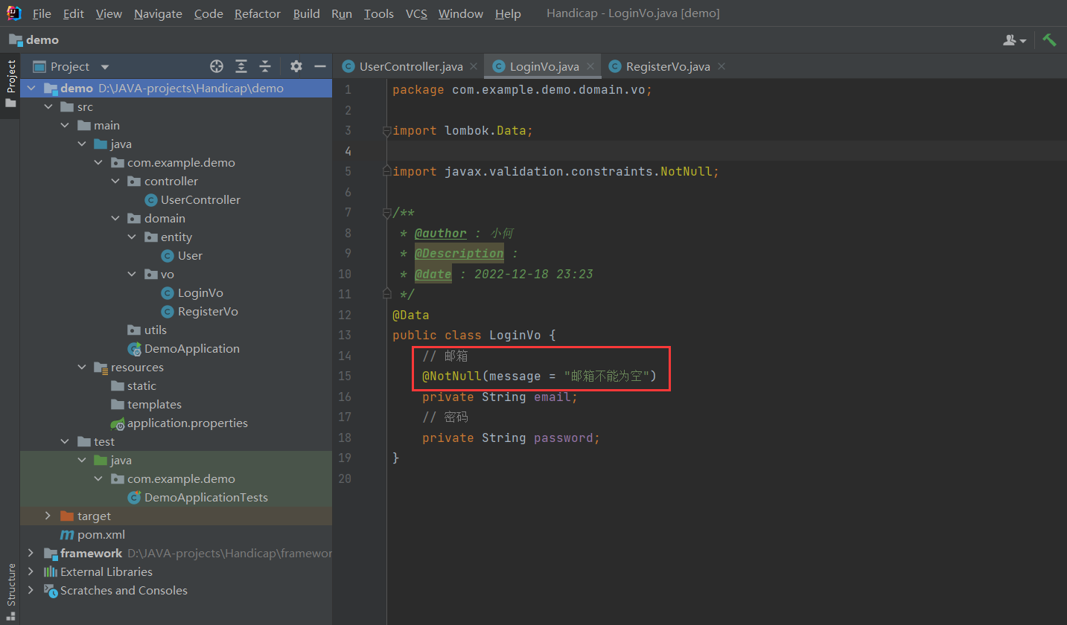
Task: Collapse the test folder
Action: coord(65,442)
